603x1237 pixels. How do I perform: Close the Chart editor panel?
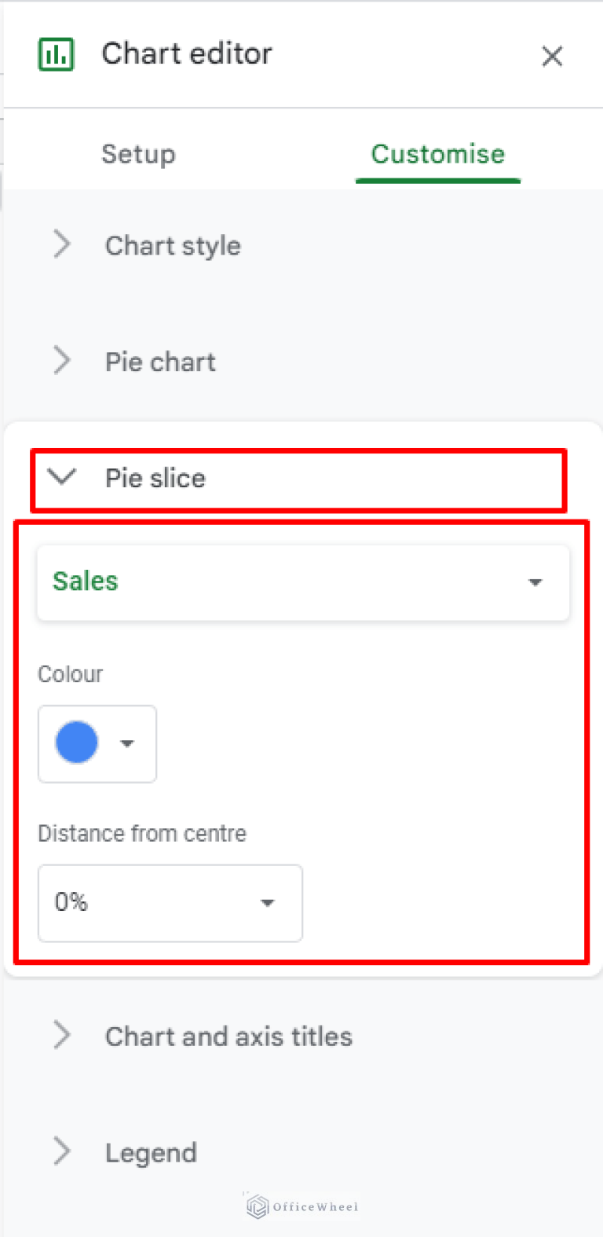click(552, 56)
